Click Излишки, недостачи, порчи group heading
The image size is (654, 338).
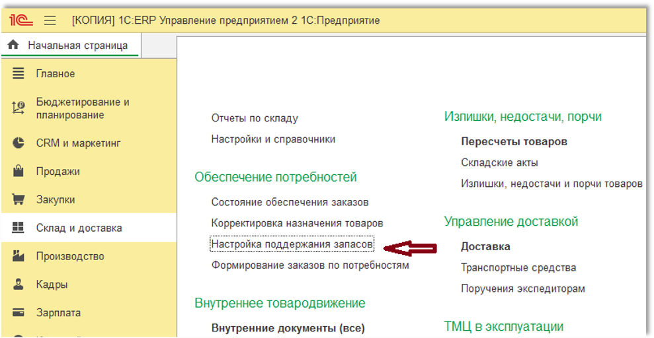coord(523,117)
